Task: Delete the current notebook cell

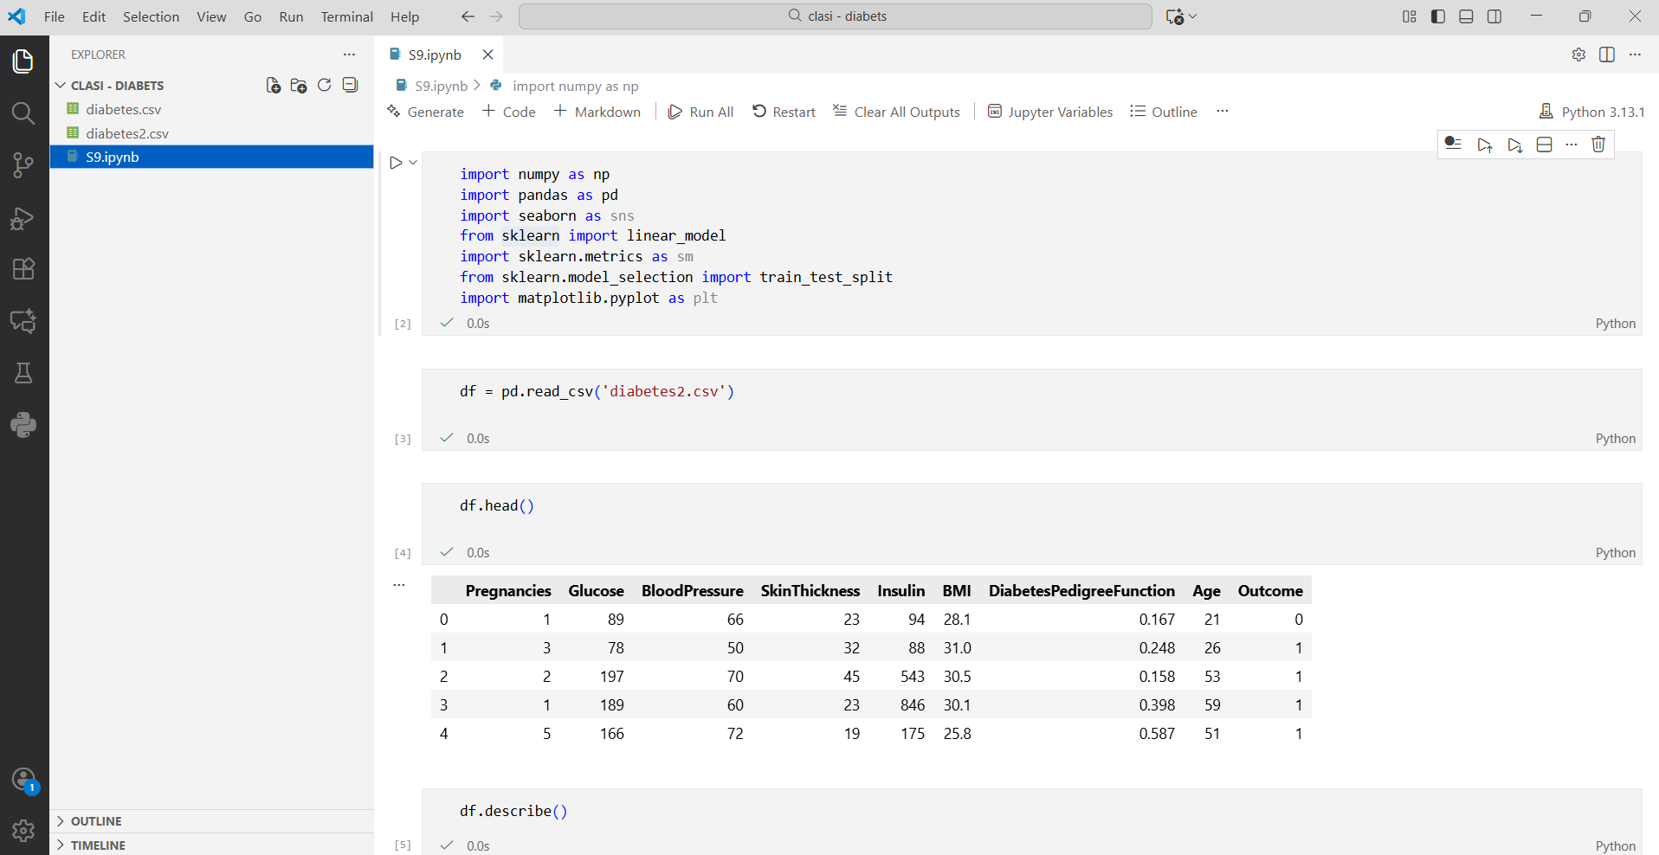Action: tap(1598, 145)
